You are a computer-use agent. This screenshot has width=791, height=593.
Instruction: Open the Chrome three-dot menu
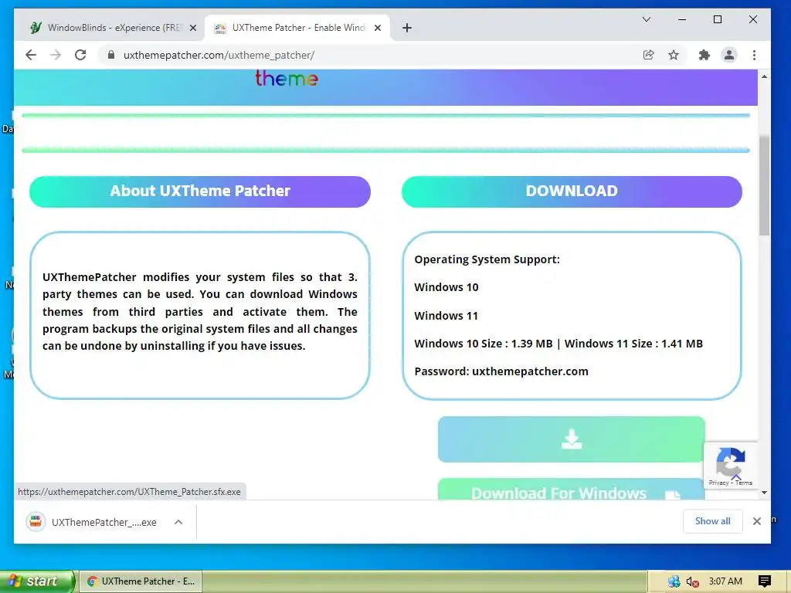click(x=754, y=55)
